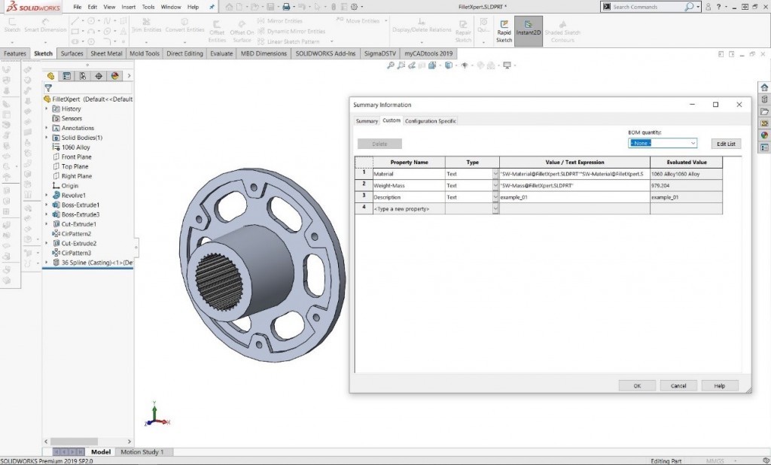The width and height of the screenshot is (771, 465).
Task: Open Design Library icon in task pane
Action: coord(765,99)
